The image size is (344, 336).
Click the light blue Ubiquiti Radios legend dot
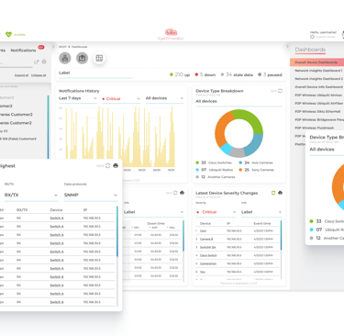pyautogui.click(x=197, y=170)
